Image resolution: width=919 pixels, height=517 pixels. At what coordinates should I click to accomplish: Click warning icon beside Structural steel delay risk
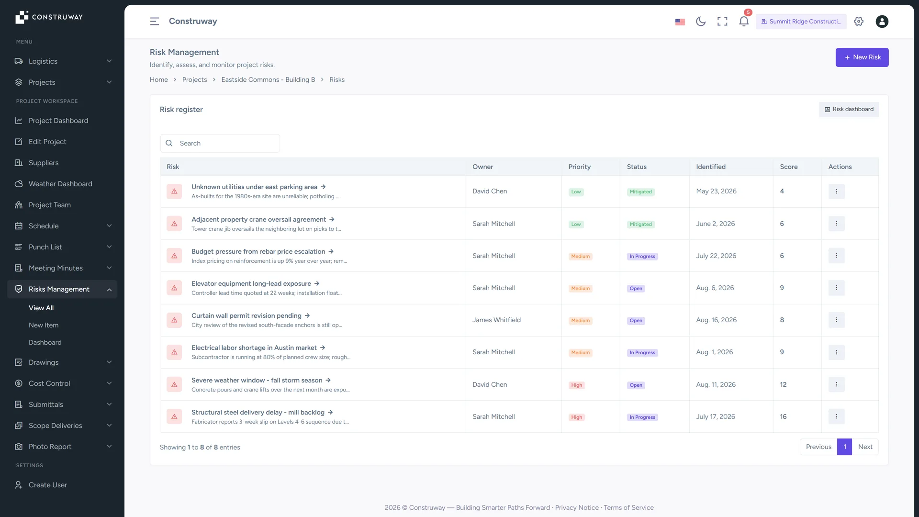coord(174,416)
